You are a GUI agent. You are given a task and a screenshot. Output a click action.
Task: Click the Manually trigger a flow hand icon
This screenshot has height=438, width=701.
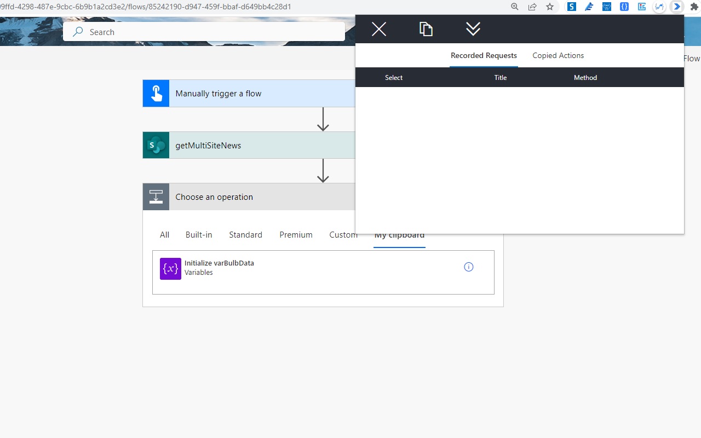click(x=156, y=94)
